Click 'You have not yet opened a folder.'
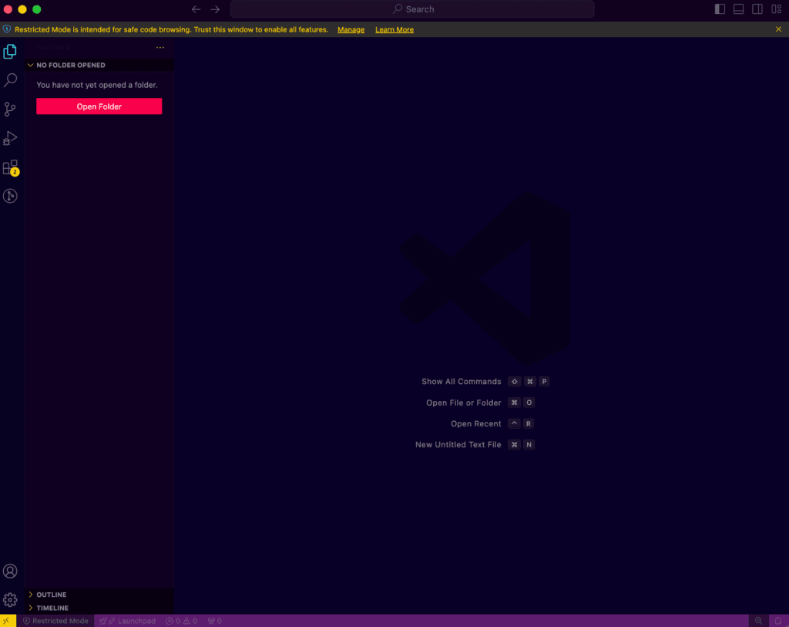Image resolution: width=789 pixels, height=627 pixels. [x=96, y=85]
